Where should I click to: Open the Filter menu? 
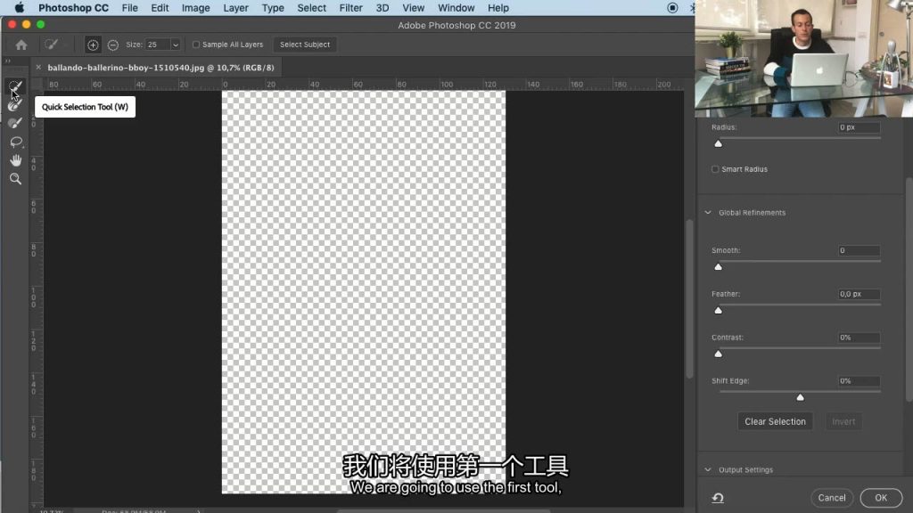click(351, 8)
